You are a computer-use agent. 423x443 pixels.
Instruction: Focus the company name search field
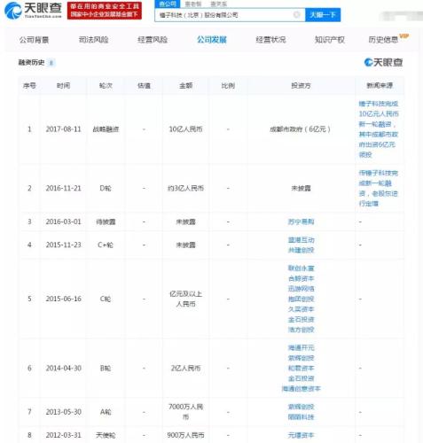pyautogui.click(x=230, y=15)
